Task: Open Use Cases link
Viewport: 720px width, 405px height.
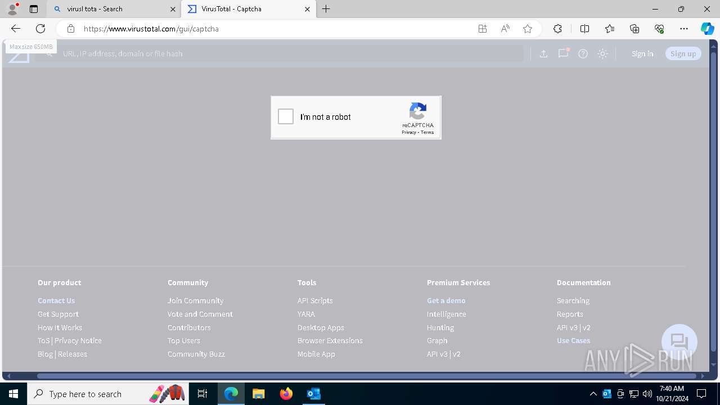Action: point(573,340)
